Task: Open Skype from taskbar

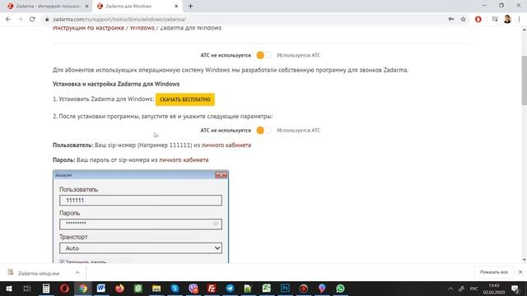Action: pos(175,289)
